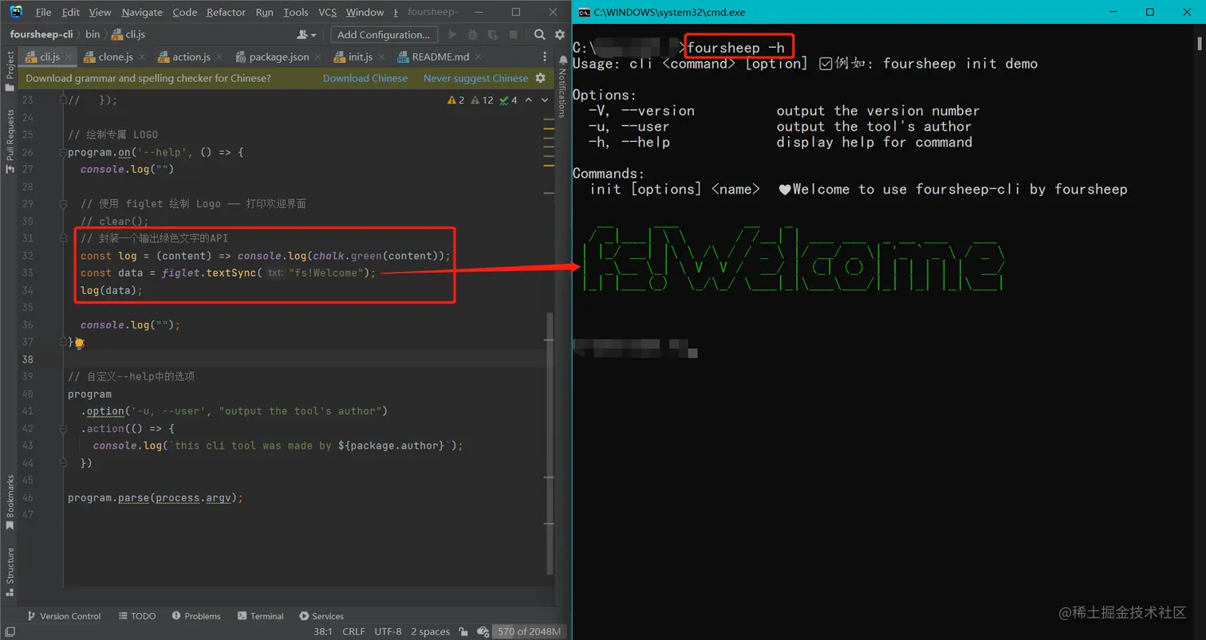1206x640 pixels.
Task: Click Never suggest Chinese link
Action: tap(475, 78)
